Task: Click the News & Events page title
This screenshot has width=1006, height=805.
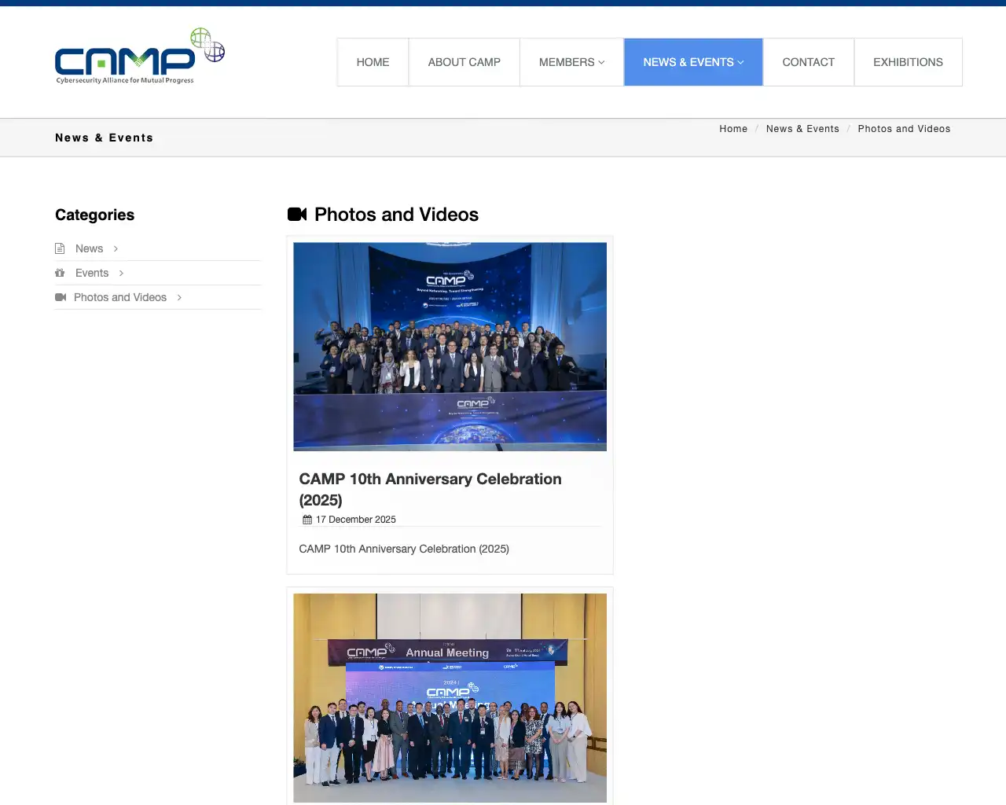Action: pyautogui.click(x=104, y=138)
